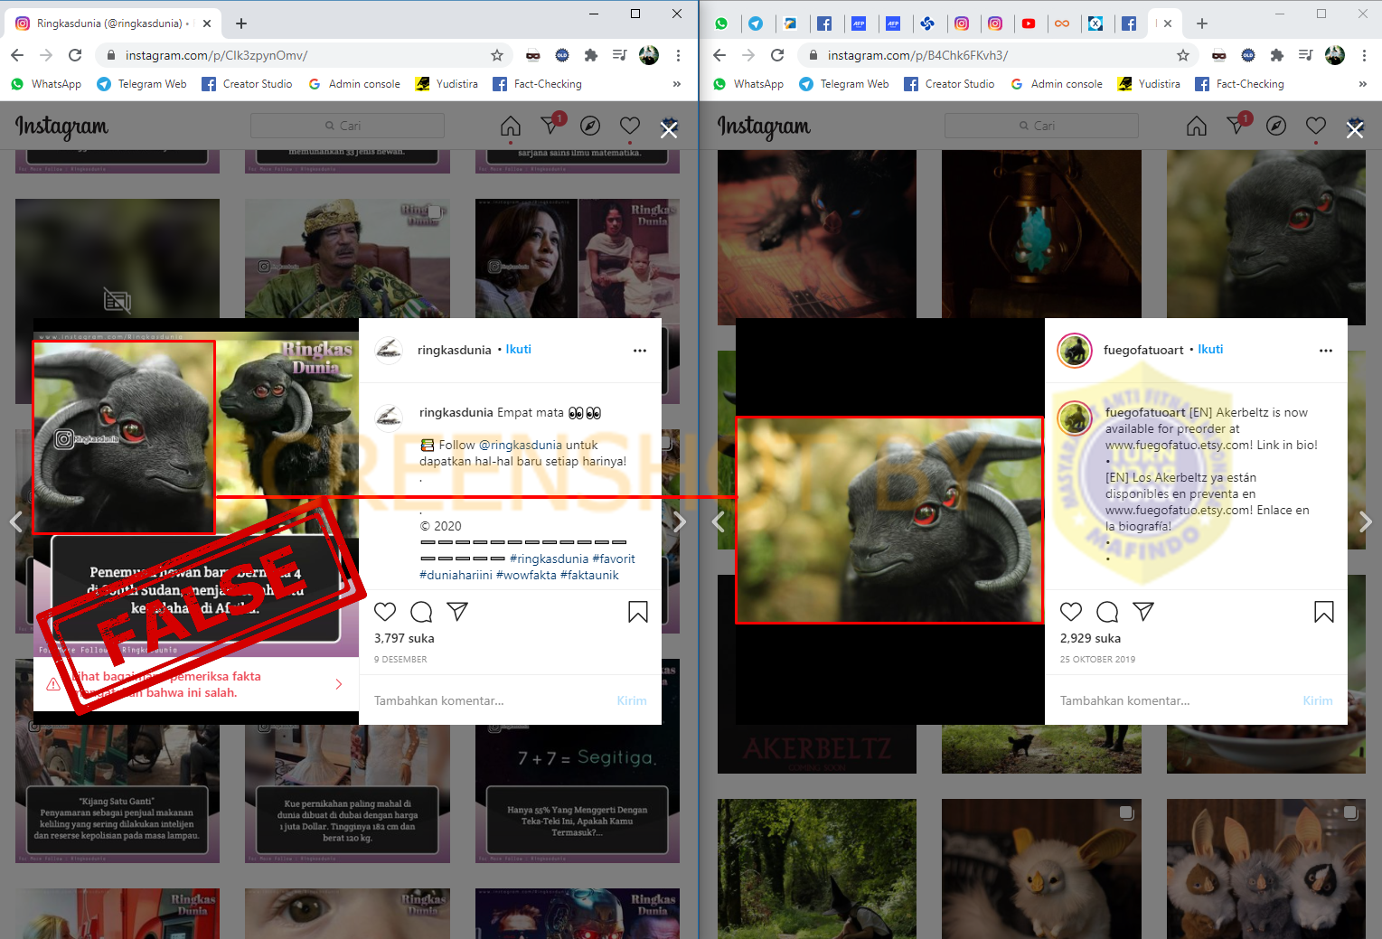Open Telegram Web bookmark in left window

click(x=142, y=84)
